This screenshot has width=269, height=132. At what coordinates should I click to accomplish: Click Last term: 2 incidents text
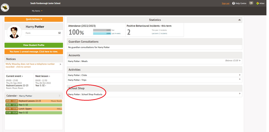(159, 34)
